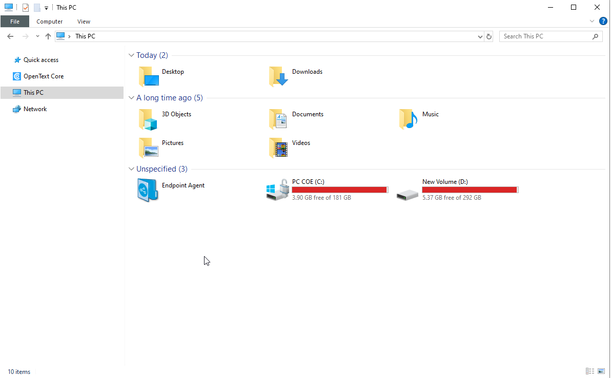
Task: Open the File menu
Action: tap(15, 21)
